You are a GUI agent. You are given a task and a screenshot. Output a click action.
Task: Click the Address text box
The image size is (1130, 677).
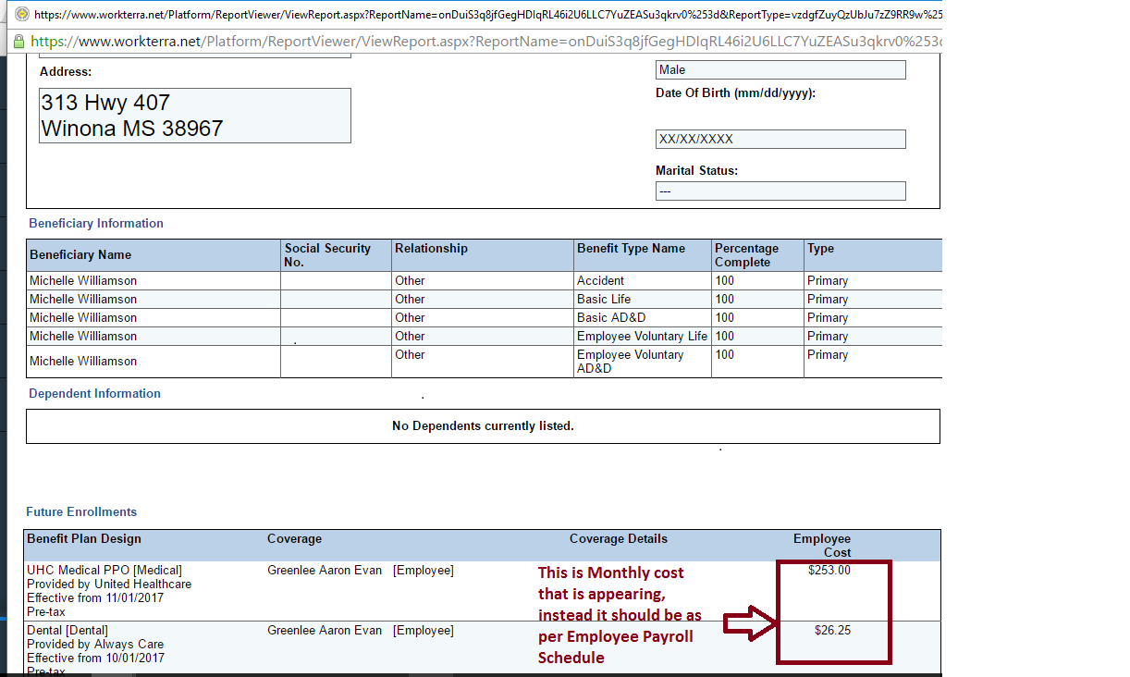pos(195,116)
